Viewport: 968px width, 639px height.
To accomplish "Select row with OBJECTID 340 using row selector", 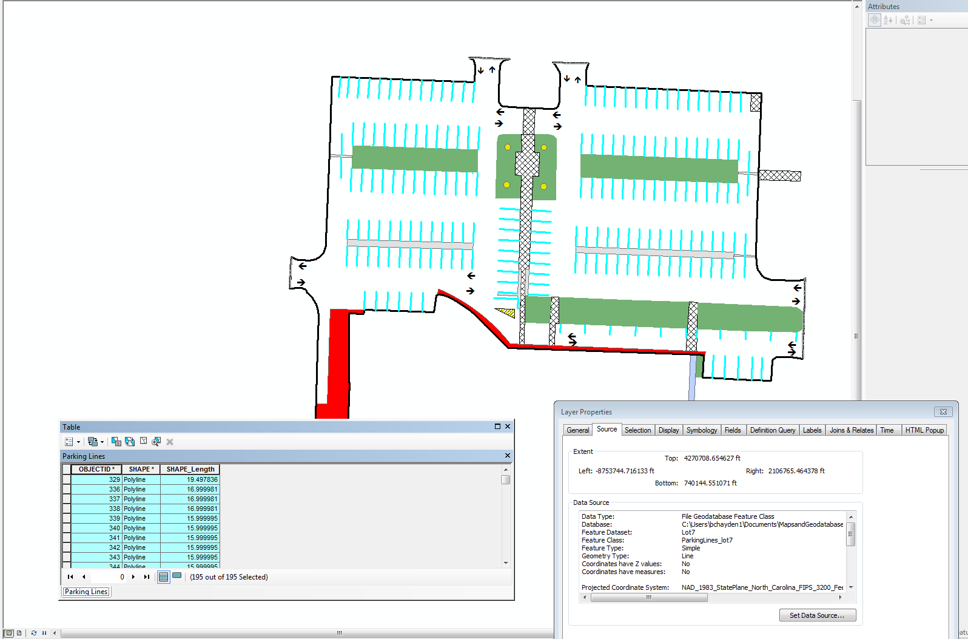I will pos(66,528).
